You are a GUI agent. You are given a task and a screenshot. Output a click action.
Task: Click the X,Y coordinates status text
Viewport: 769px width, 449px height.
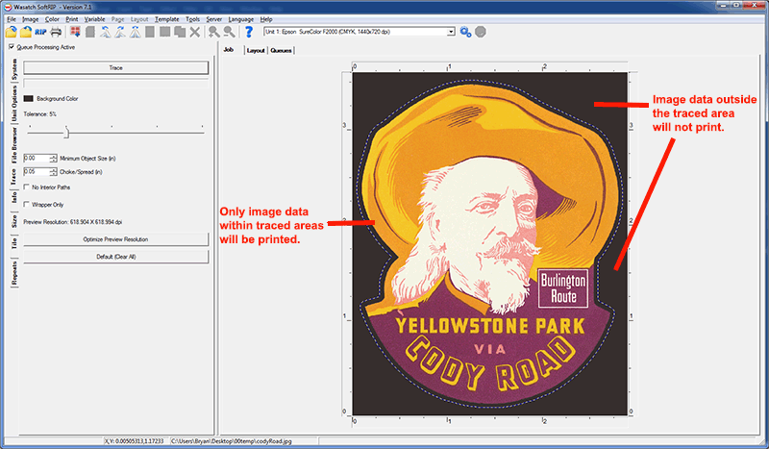click(x=134, y=441)
